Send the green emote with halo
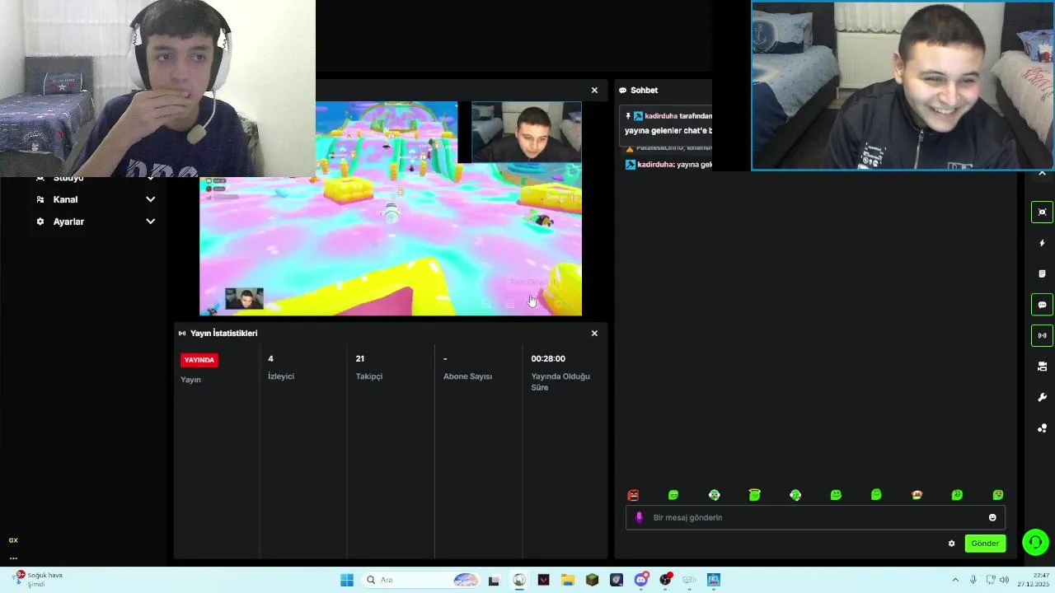 coord(754,495)
